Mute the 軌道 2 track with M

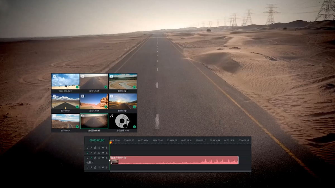pos(103,158)
